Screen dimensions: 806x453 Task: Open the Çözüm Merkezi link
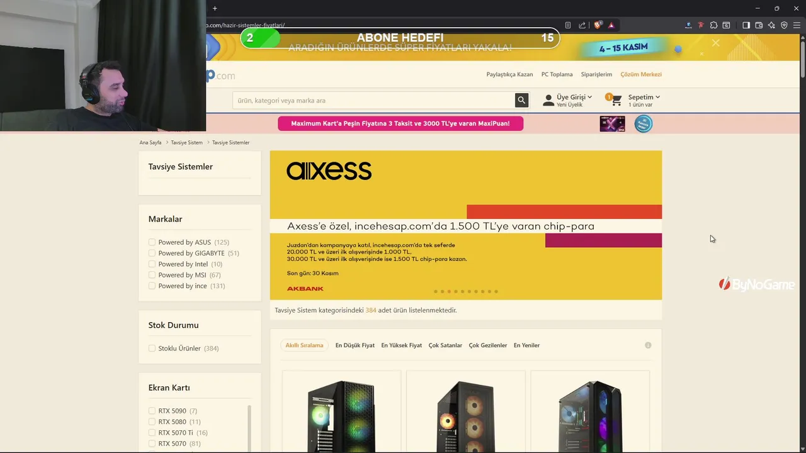[641, 74]
